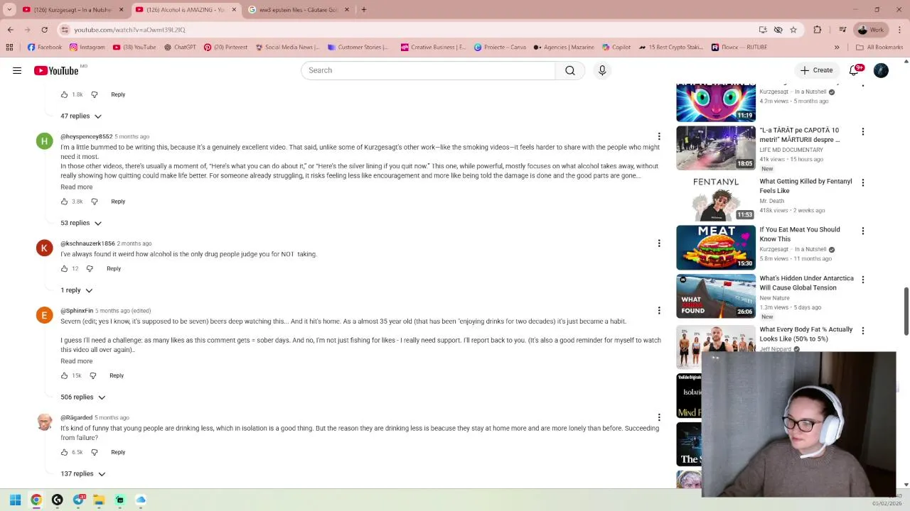Open Antarctica What Found thumbnail
910x511 pixels.
pos(716,296)
